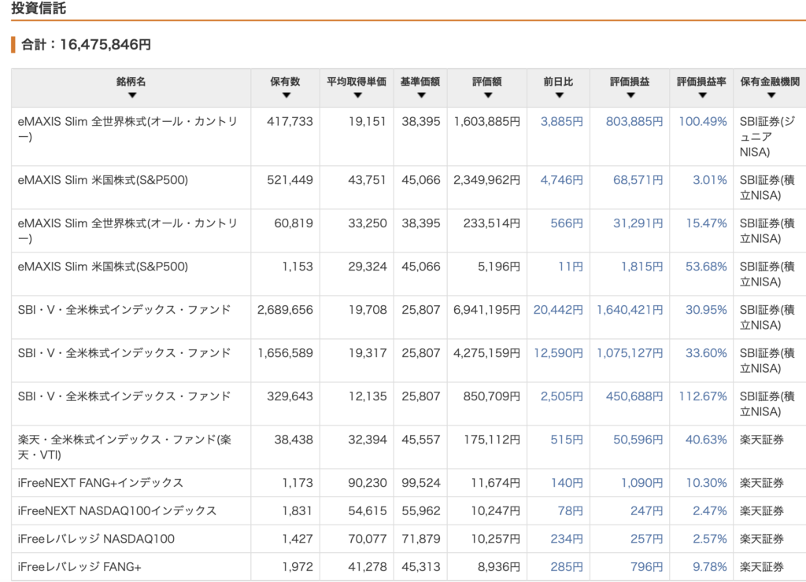Click 前日比 value 20,442円
This screenshot has height=582, width=806.
tap(558, 310)
